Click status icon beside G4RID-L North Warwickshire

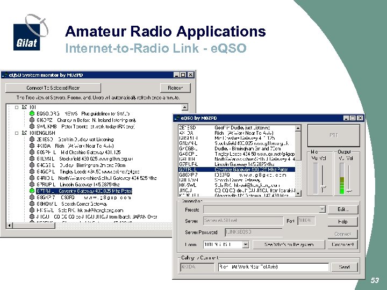(32, 178)
